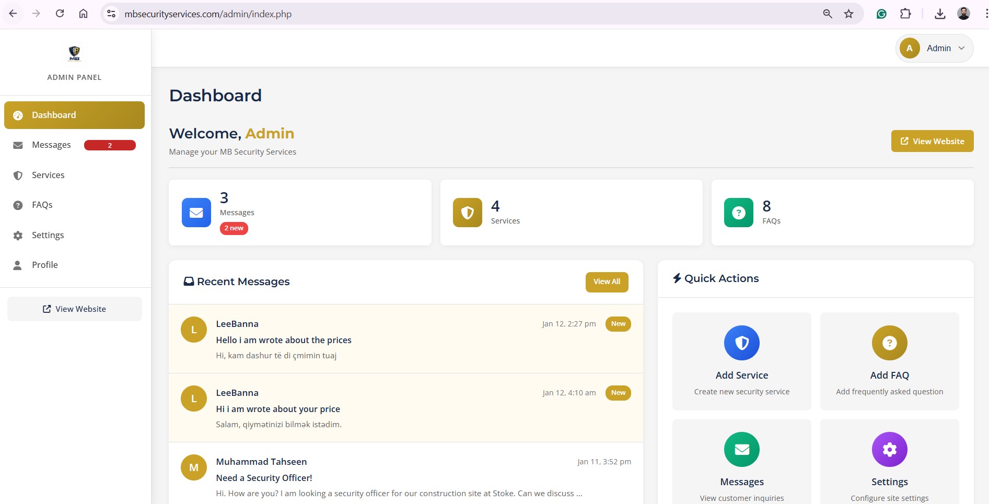Screen dimensions: 989x504
Task: Open the Messages menu item in sidebar
Action: click(x=51, y=145)
